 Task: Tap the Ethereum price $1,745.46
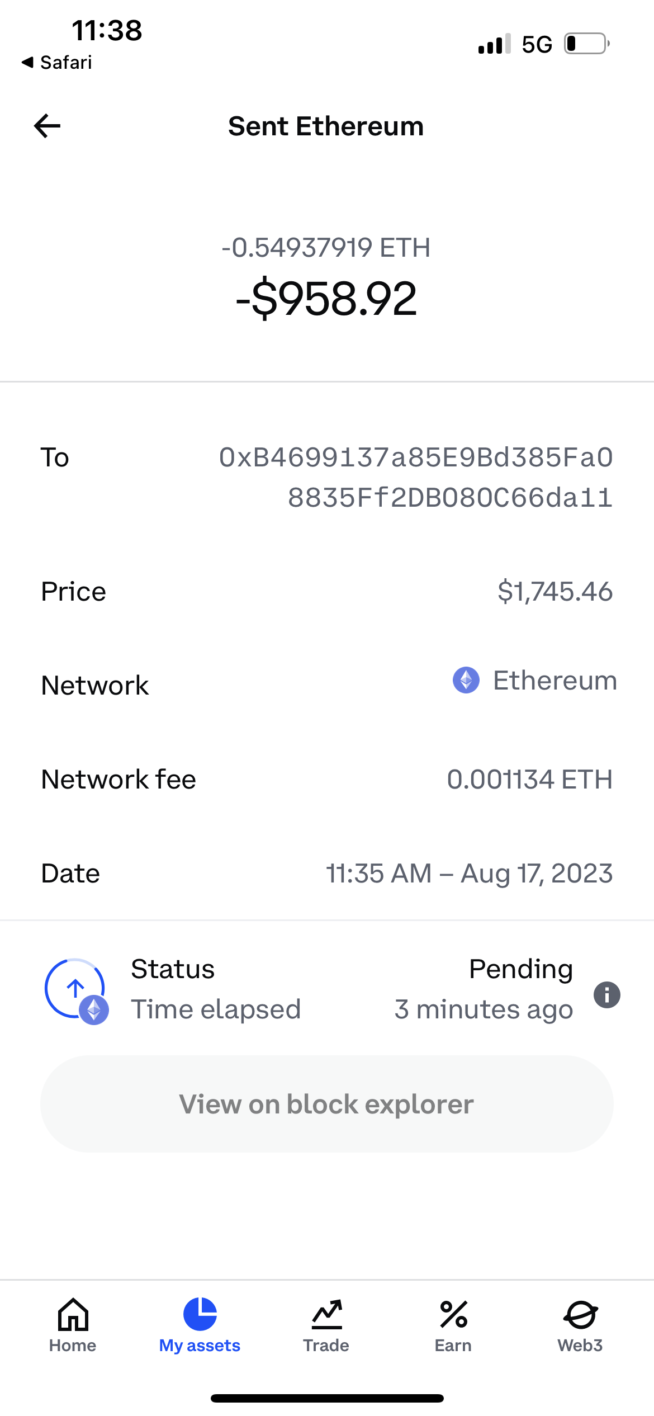(555, 592)
